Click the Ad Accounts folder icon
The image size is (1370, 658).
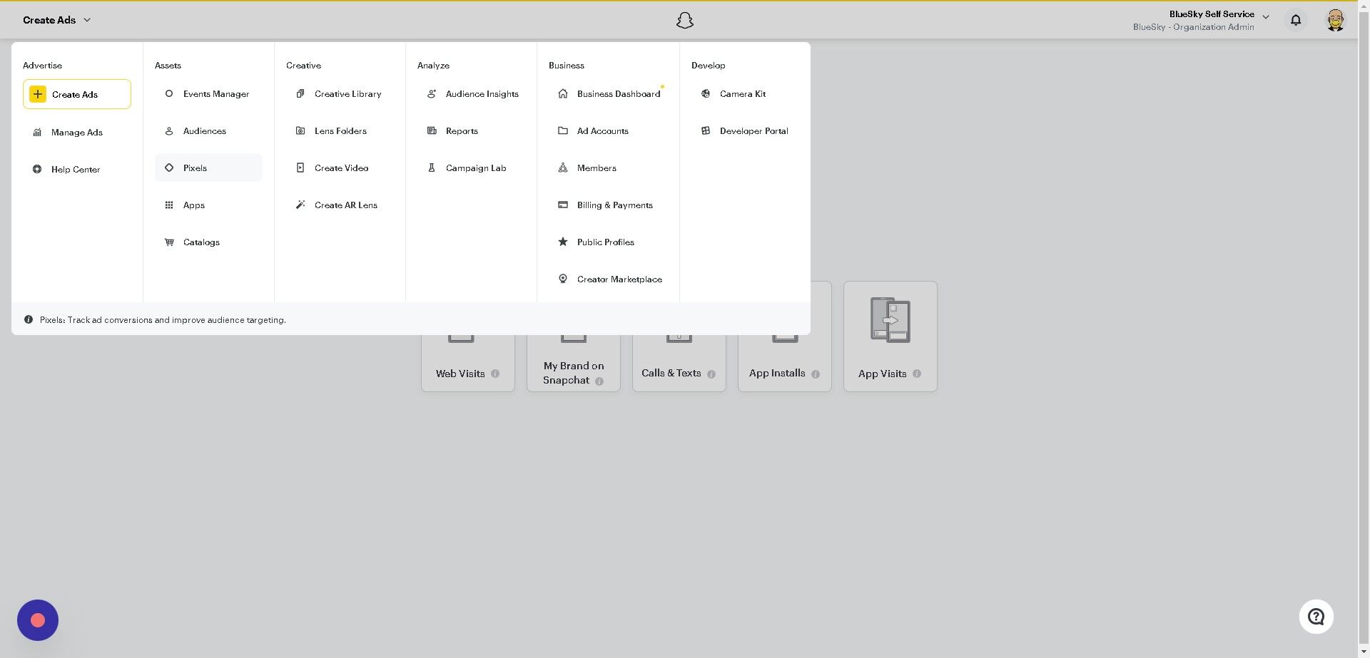[x=563, y=131]
